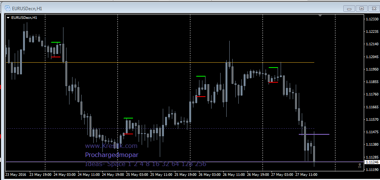Click the 23 May 19:00 time label

pyautogui.click(x=40, y=174)
